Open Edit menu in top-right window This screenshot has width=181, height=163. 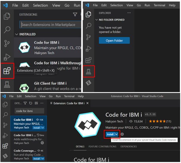pos(104,5)
